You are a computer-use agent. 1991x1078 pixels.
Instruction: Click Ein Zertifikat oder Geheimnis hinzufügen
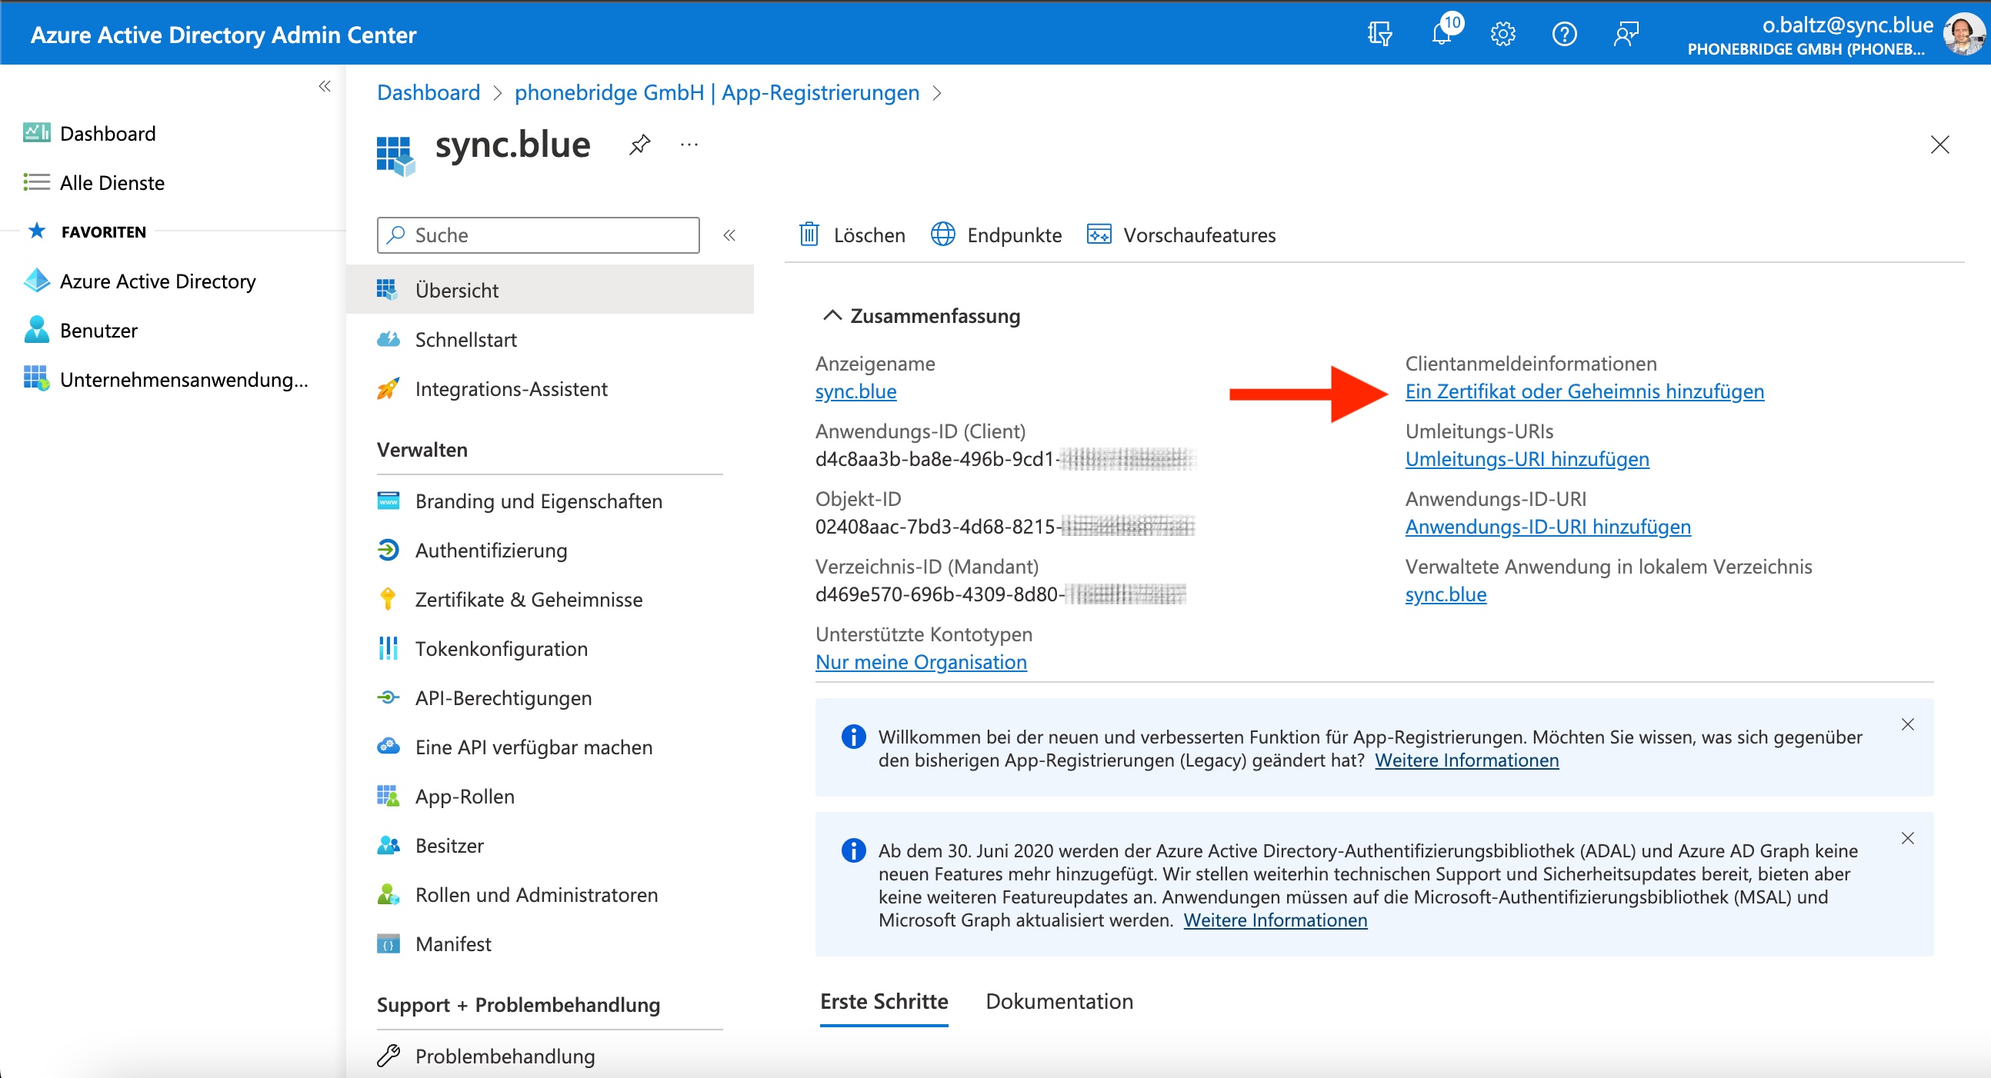coord(1584,391)
